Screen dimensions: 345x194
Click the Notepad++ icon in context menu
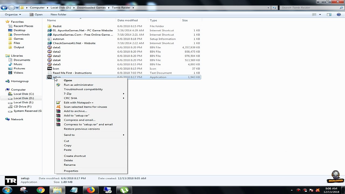click(x=58, y=103)
